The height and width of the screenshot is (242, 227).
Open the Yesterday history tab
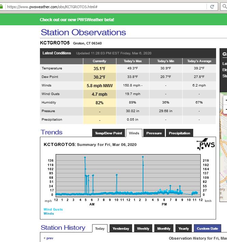pyautogui.click(x=121, y=228)
